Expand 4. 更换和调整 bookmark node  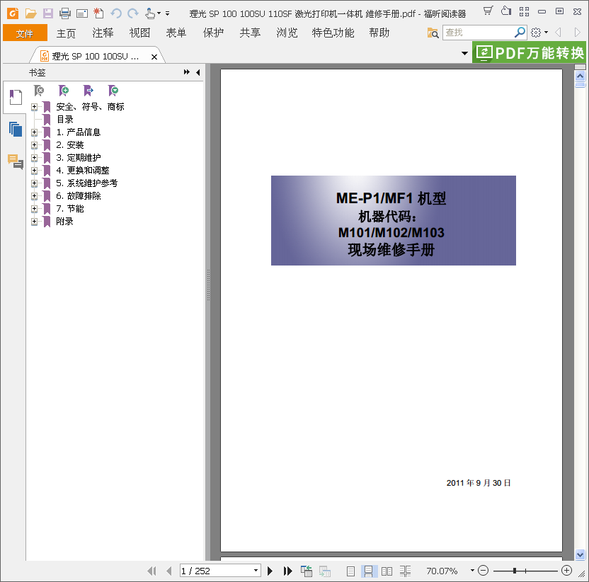34,171
